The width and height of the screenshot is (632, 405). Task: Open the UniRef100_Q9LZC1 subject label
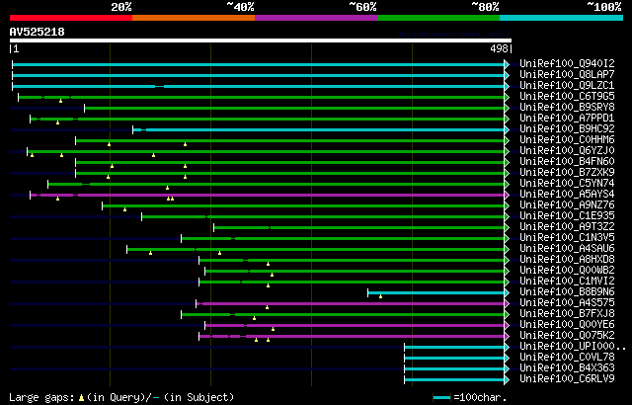coord(567,85)
